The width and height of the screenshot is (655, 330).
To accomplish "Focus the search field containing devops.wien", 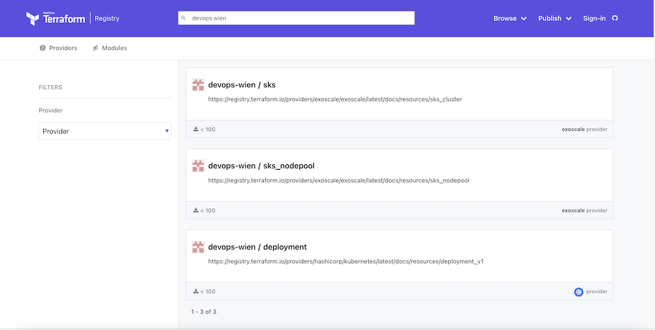I will pyautogui.click(x=296, y=18).
